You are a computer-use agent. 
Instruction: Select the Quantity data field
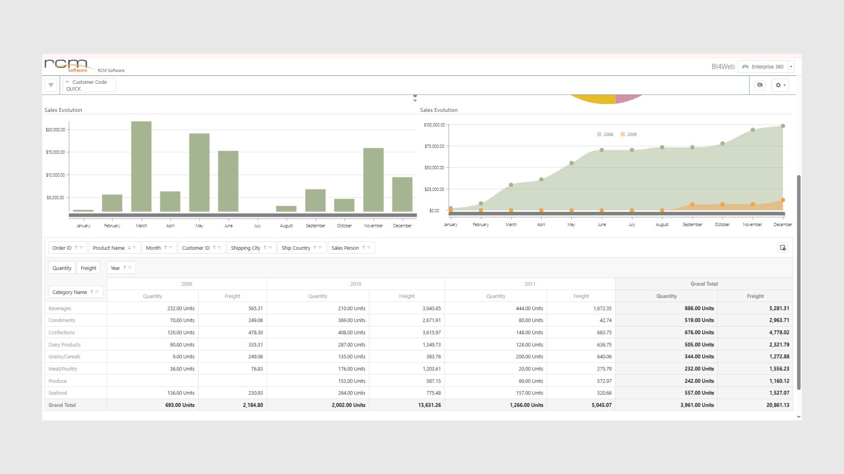point(62,268)
